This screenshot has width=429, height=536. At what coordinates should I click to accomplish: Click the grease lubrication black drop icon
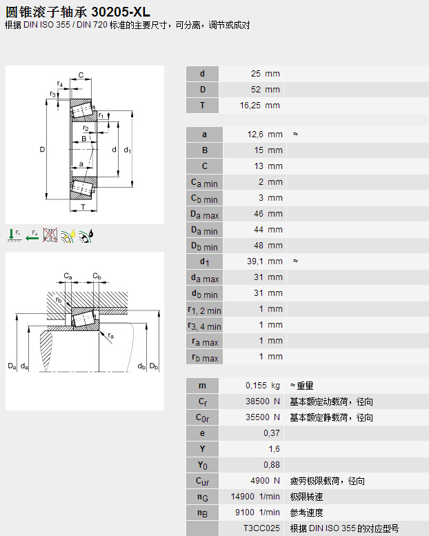[x=86, y=235]
